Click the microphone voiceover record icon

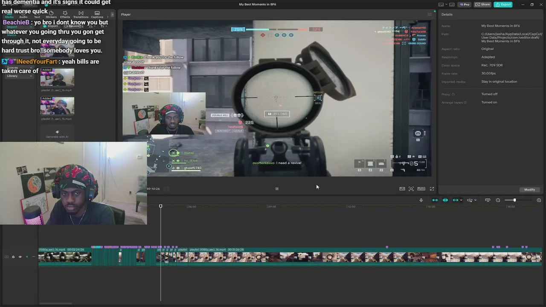[x=421, y=200]
